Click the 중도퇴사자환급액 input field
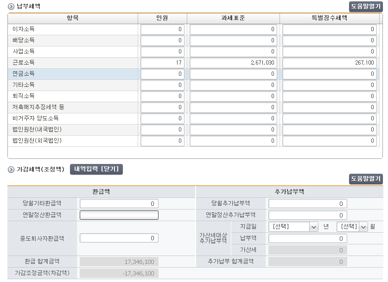 click(119, 238)
